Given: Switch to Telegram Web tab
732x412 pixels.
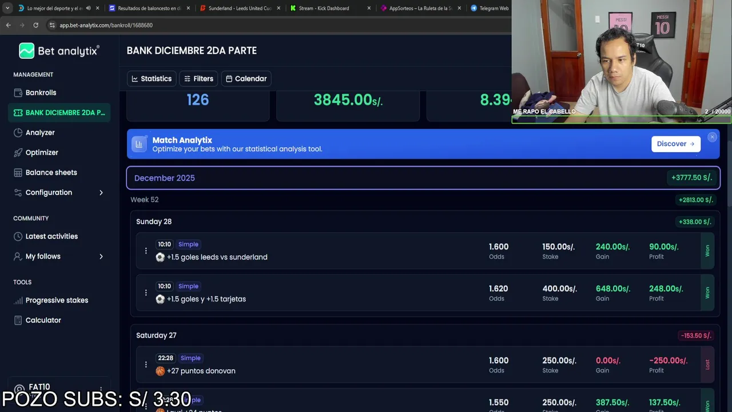Looking at the screenshot, I should 490,9.
